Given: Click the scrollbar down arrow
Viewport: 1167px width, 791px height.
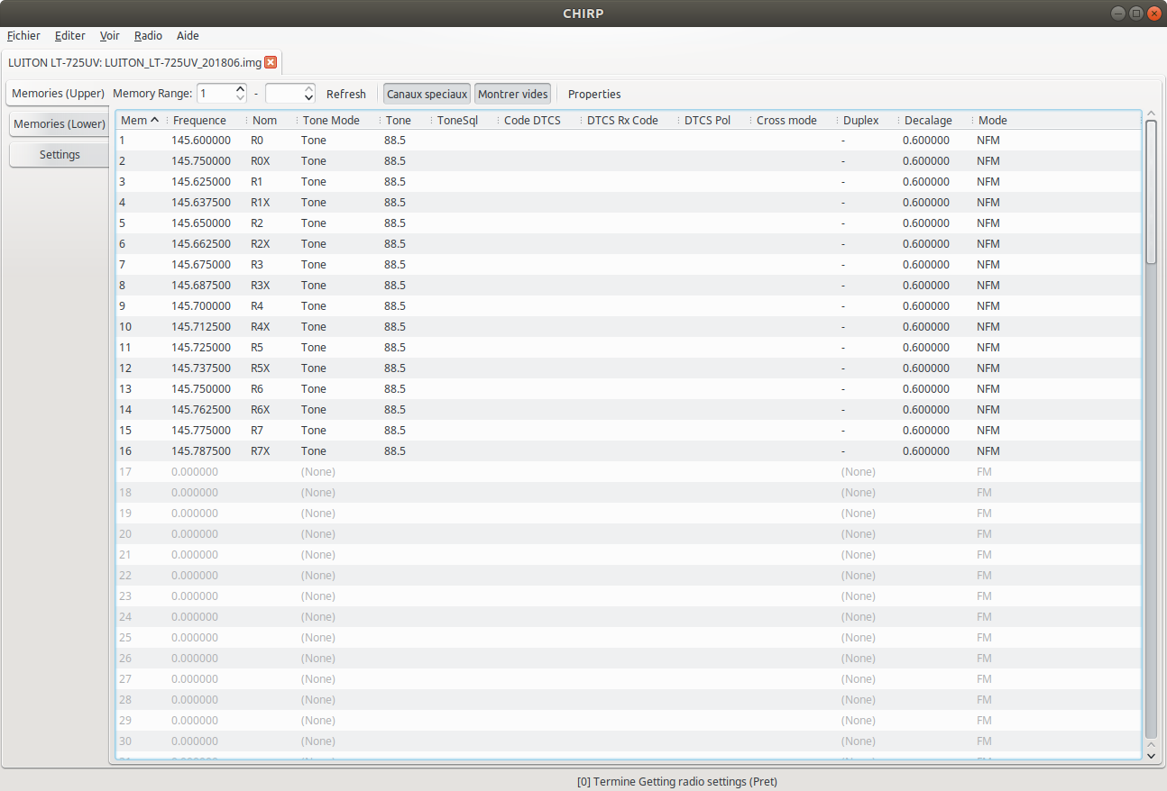Looking at the screenshot, I should point(1151,756).
